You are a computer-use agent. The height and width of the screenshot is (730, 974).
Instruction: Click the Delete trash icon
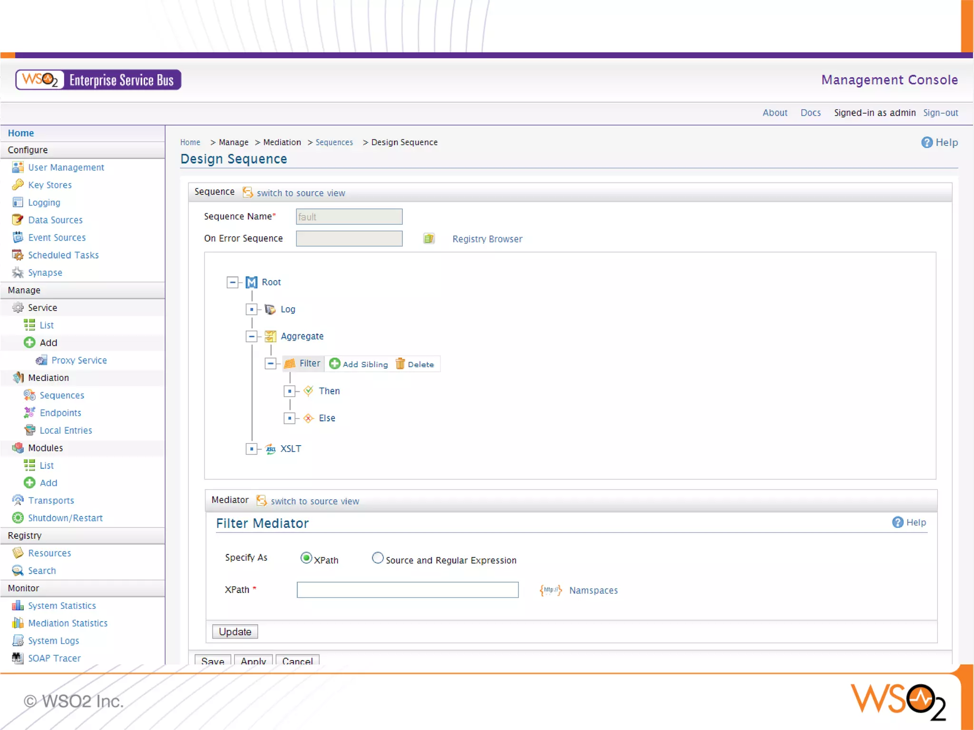[400, 364]
